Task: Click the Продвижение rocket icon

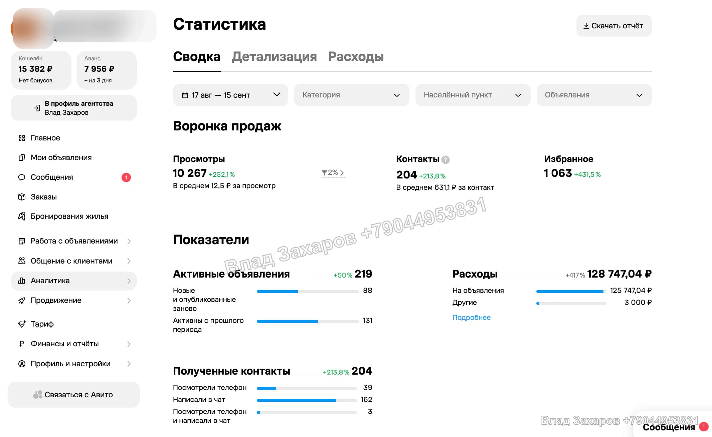Action: [x=22, y=301]
